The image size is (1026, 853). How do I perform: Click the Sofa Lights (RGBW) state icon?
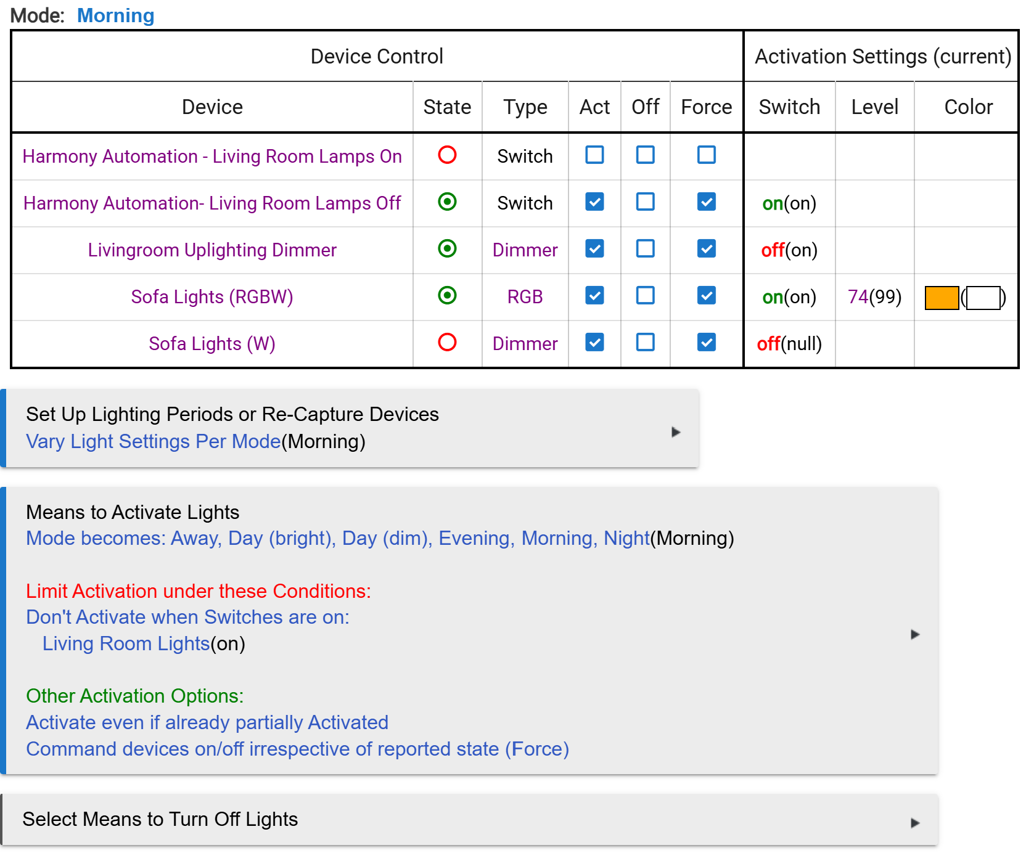point(447,295)
